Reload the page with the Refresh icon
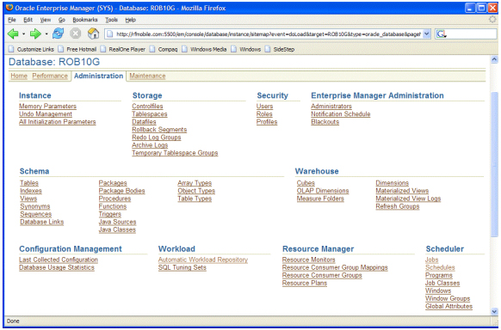Screen dimensions: 501x330 pos(58,34)
